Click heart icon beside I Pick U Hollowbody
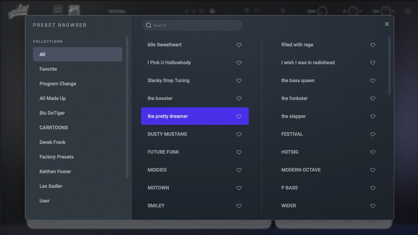The image size is (418, 235). click(239, 63)
